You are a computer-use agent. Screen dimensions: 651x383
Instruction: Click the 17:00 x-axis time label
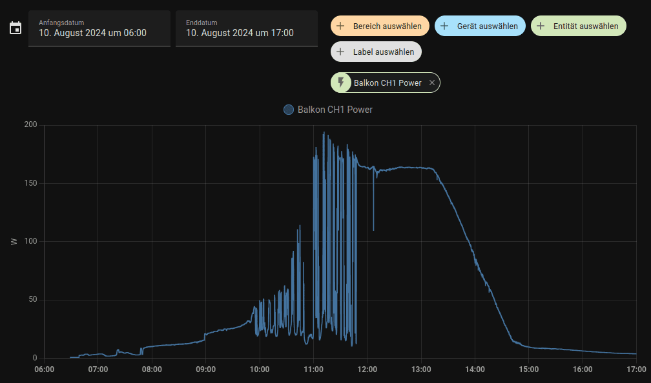(636, 369)
